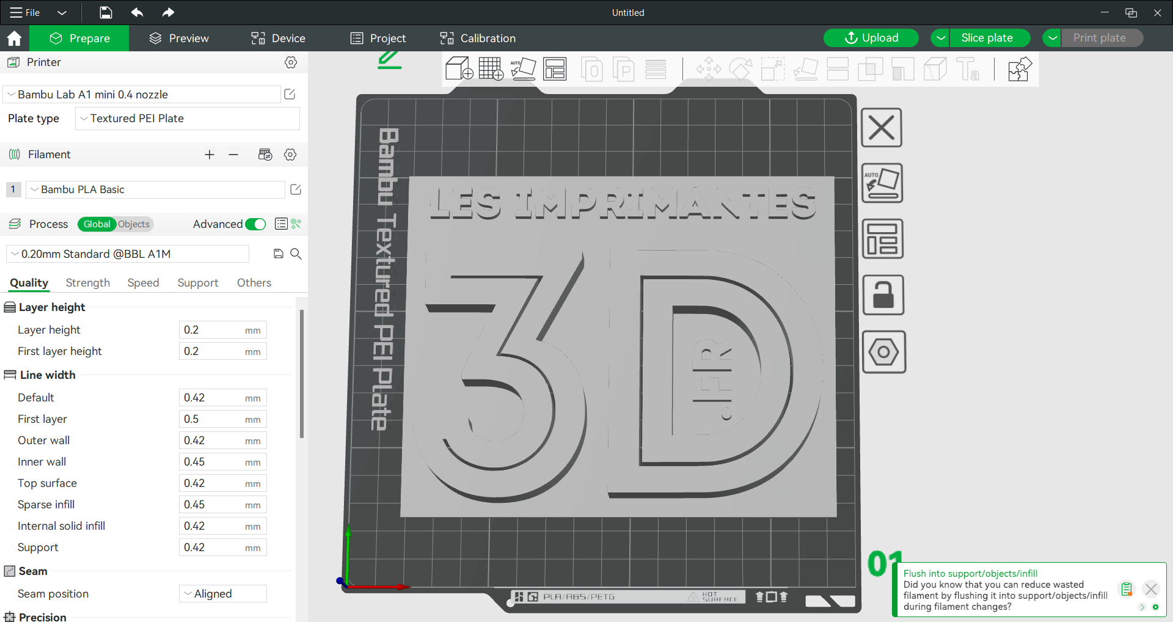This screenshot has height=622, width=1173.
Task: Open the Bambu PLA Basic filament dropdown
Action: click(x=155, y=189)
